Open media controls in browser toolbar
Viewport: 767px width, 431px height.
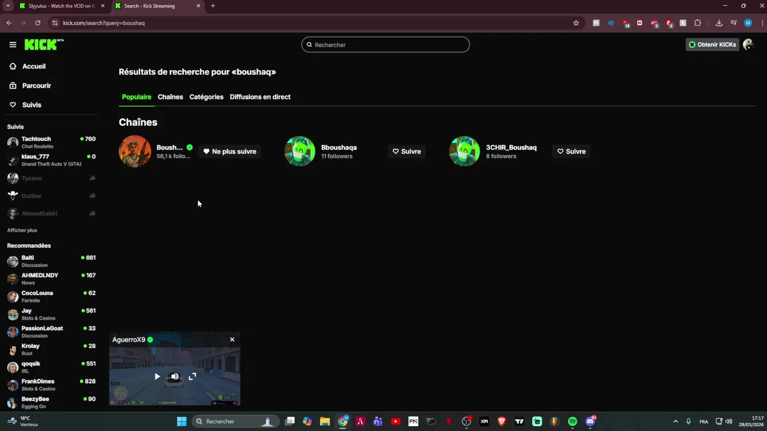[x=734, y=23]
